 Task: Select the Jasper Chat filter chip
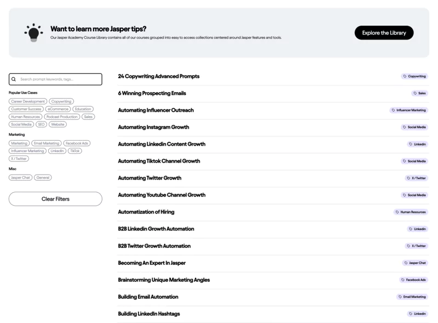(x=20, y=177)
